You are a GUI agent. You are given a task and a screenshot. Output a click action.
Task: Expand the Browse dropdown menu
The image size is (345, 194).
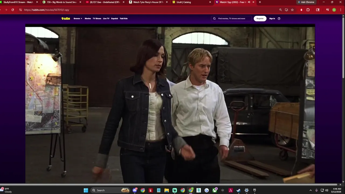tap(78, 19)
